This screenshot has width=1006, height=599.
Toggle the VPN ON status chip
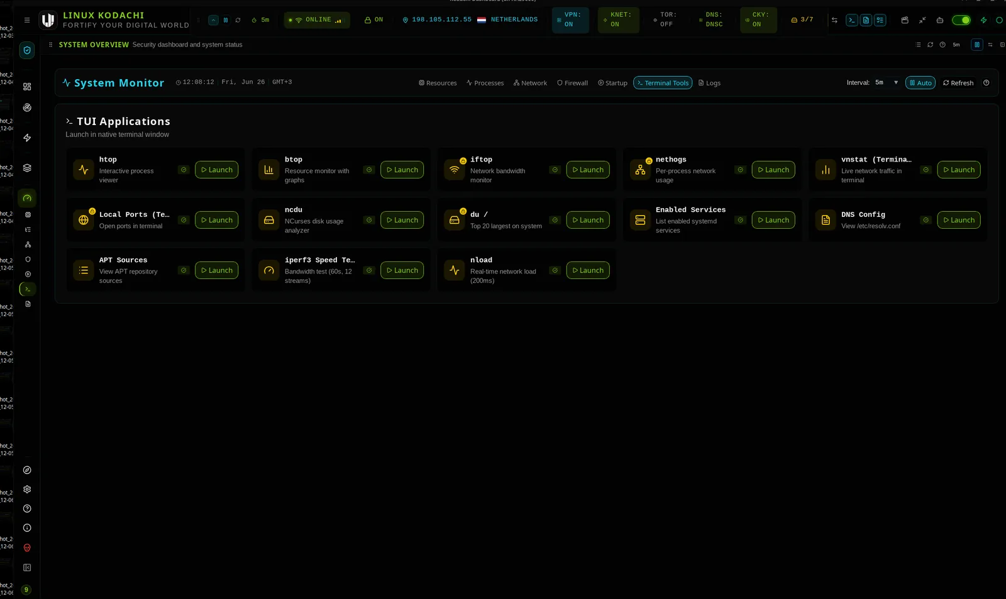(x=570, y=20)
